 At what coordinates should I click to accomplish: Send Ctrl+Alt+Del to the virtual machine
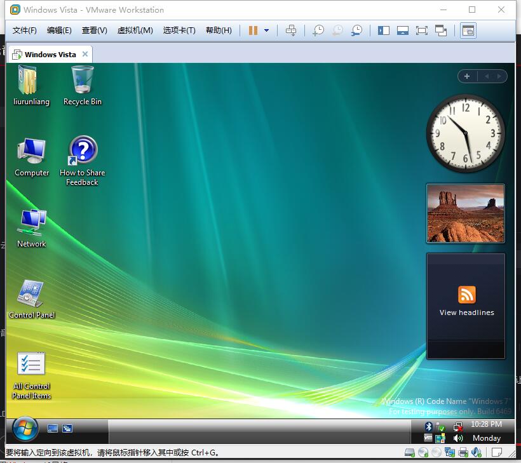point(291,30)
